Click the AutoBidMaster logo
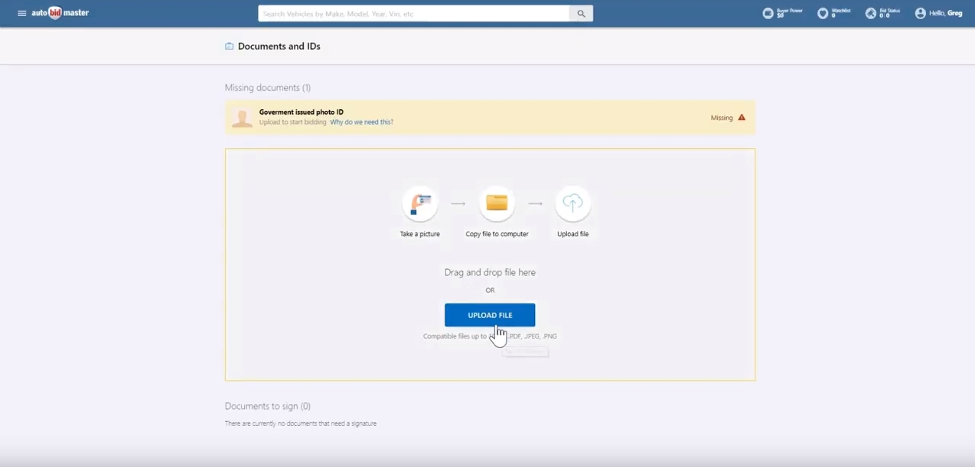This screenshot has width=975, height=467. pyautogui.click(x=60, y=14)
